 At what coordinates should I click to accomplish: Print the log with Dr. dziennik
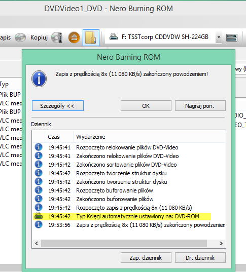pos(200,258)
